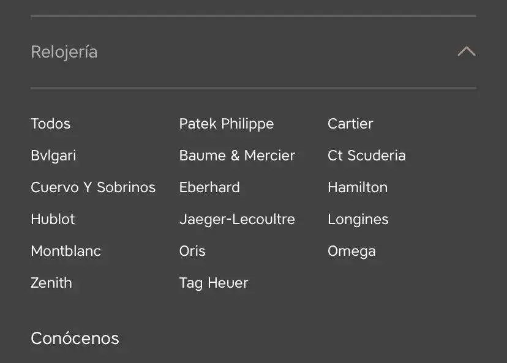Go to the Bvlgari brand link
This screenshot has width=507, height=363.
tap(53, 155)
